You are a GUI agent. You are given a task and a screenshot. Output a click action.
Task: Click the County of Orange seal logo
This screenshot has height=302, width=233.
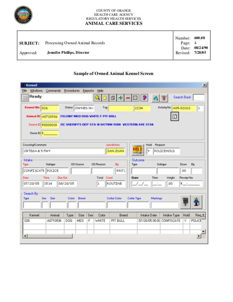pyautogui.click(x=23, y=15)
